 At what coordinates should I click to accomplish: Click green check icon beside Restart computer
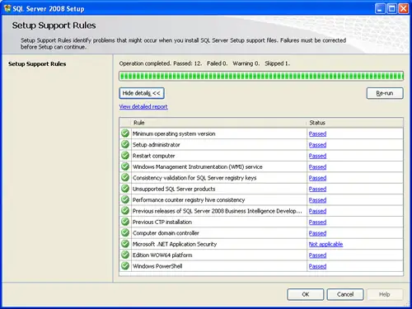125,156
